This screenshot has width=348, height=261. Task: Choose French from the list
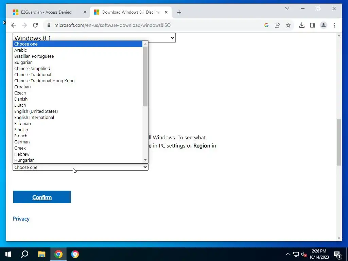coord(78,136)
